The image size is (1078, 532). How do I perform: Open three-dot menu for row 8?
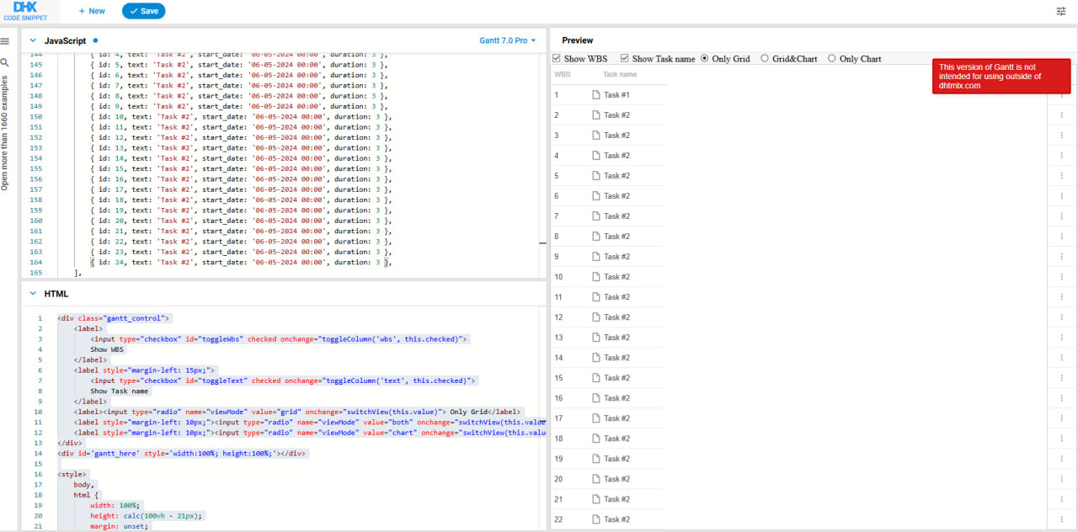[x=1061, y=237]
